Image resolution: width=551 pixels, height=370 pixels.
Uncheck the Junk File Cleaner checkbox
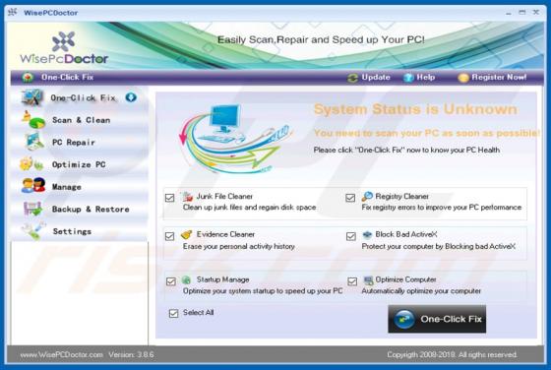(x=169, y=198)
